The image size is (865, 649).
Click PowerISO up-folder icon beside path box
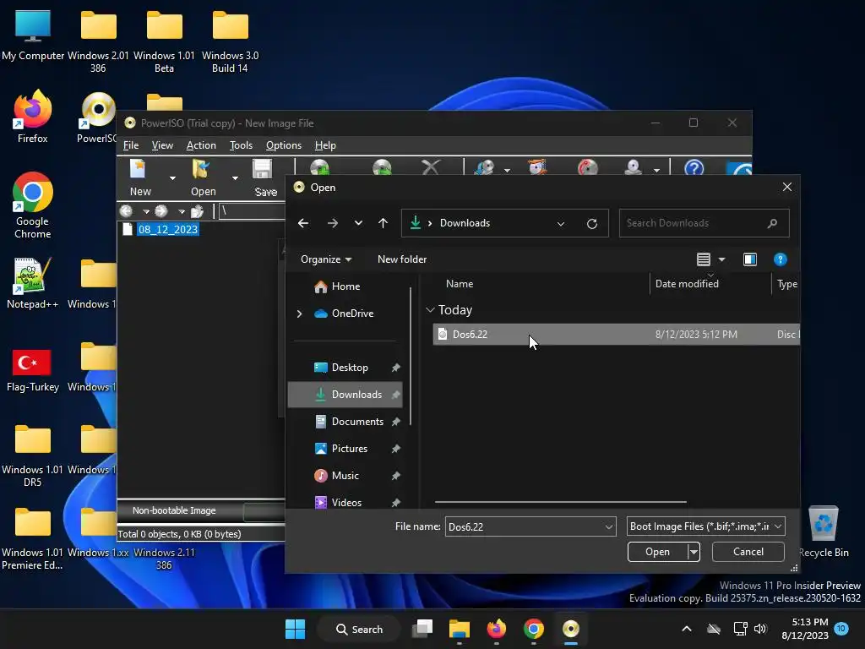[197, 210]
